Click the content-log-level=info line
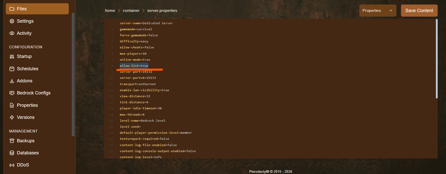The width and height of the screenshot is (446, 174). [x=141, y=157]
